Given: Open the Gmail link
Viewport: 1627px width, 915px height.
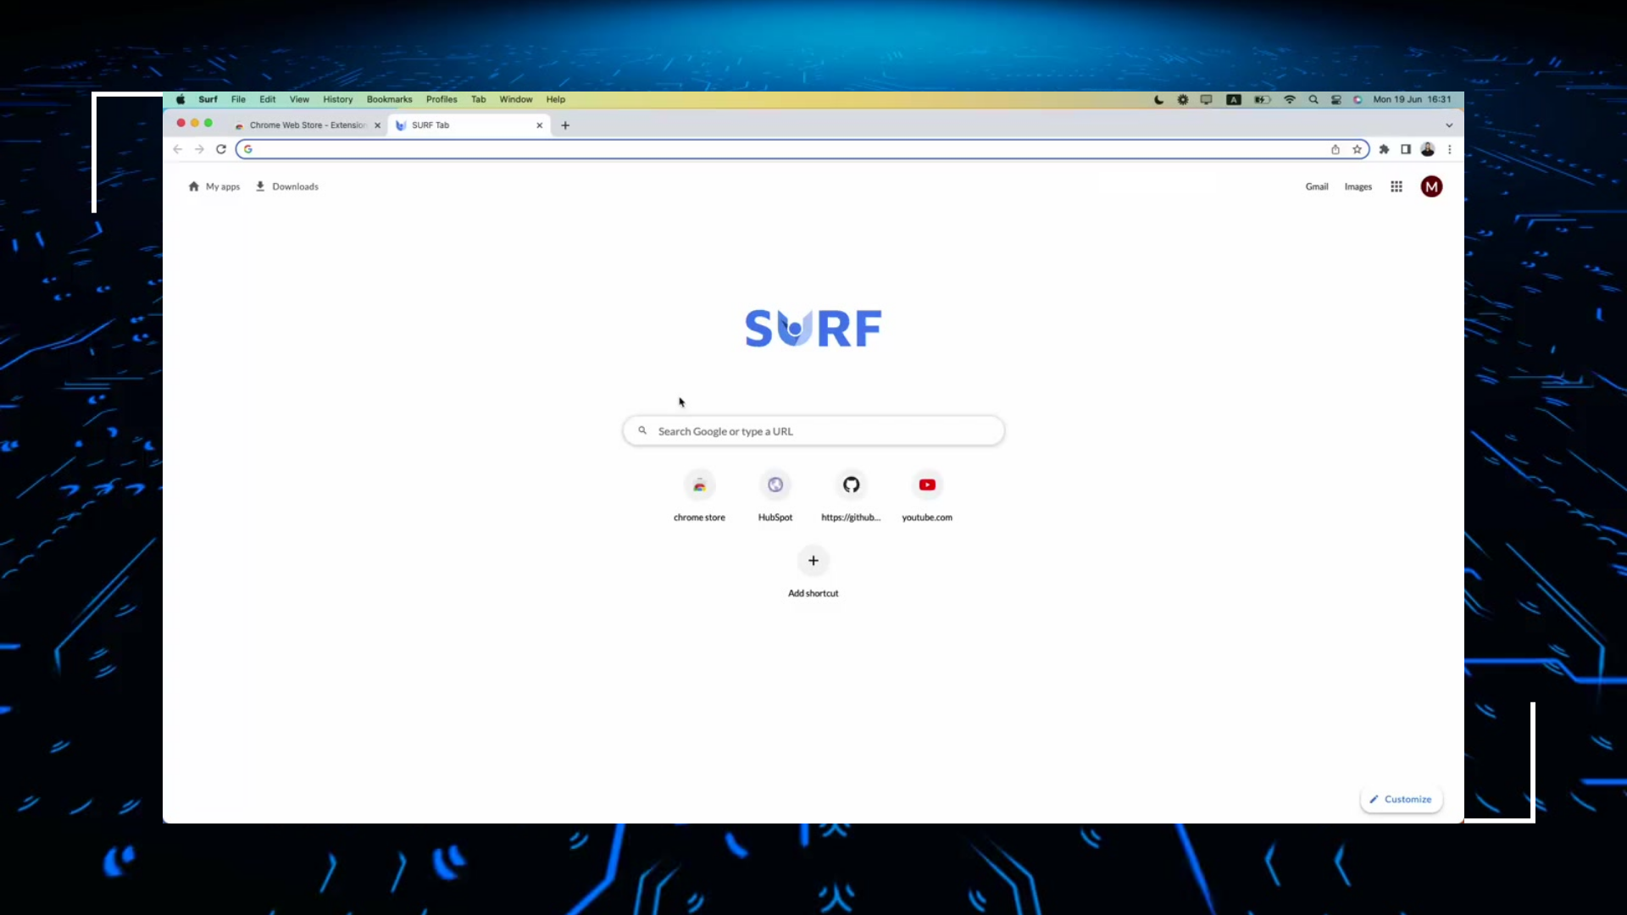Looking at the screenshot, I should (x=1317, y=186).
